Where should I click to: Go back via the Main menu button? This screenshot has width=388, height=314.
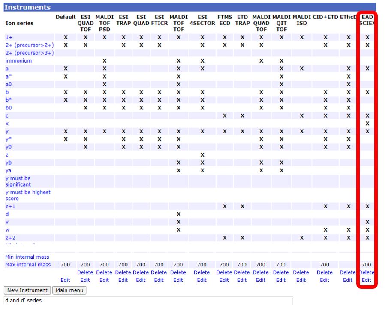(69, 290)
